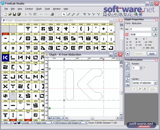Select the Add corner point tool
This screenshot has height=130, width=160.
[x=89, y=14]
